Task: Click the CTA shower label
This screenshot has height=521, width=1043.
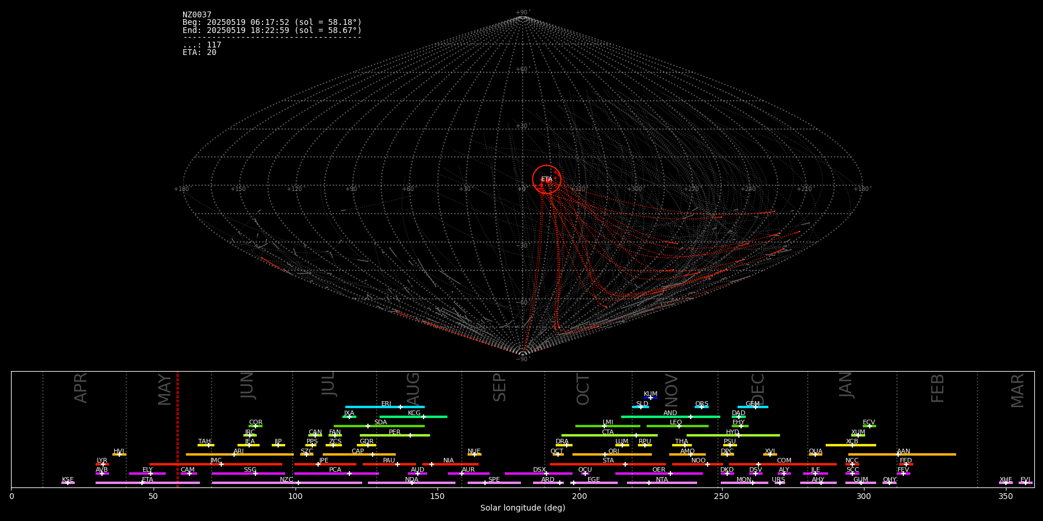Action: coord(607,432)
